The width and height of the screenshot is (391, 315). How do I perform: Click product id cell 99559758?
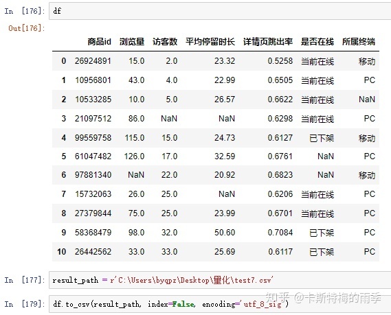point(93,138)
